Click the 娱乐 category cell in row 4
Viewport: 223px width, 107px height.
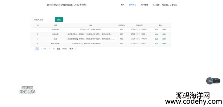tap(122, 44)
